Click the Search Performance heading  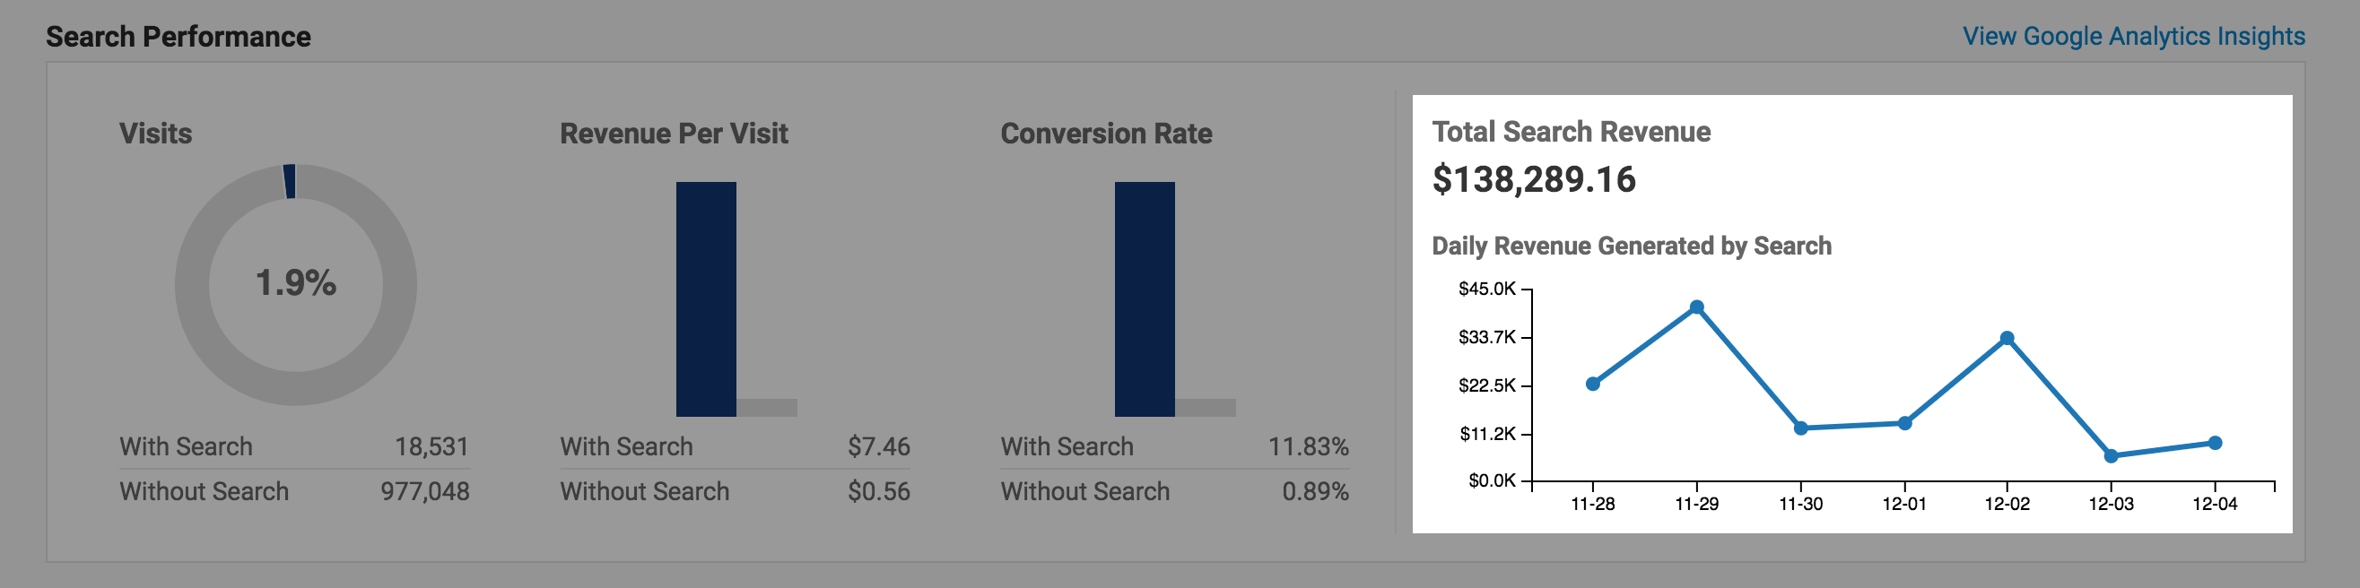(179, 37)
